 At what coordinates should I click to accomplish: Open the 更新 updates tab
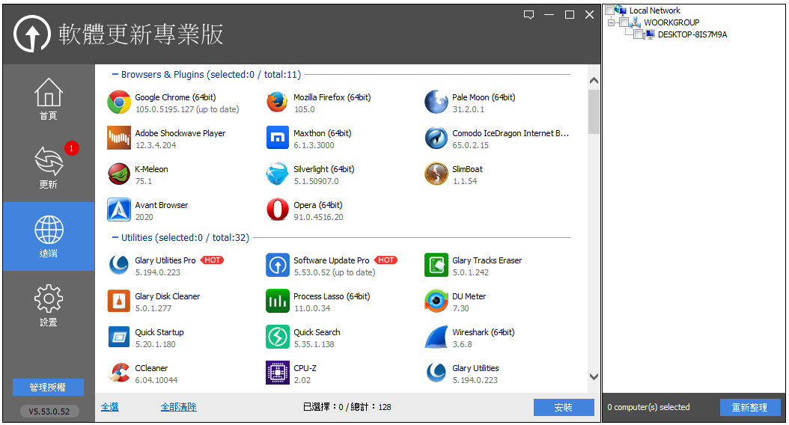(49, 168)
